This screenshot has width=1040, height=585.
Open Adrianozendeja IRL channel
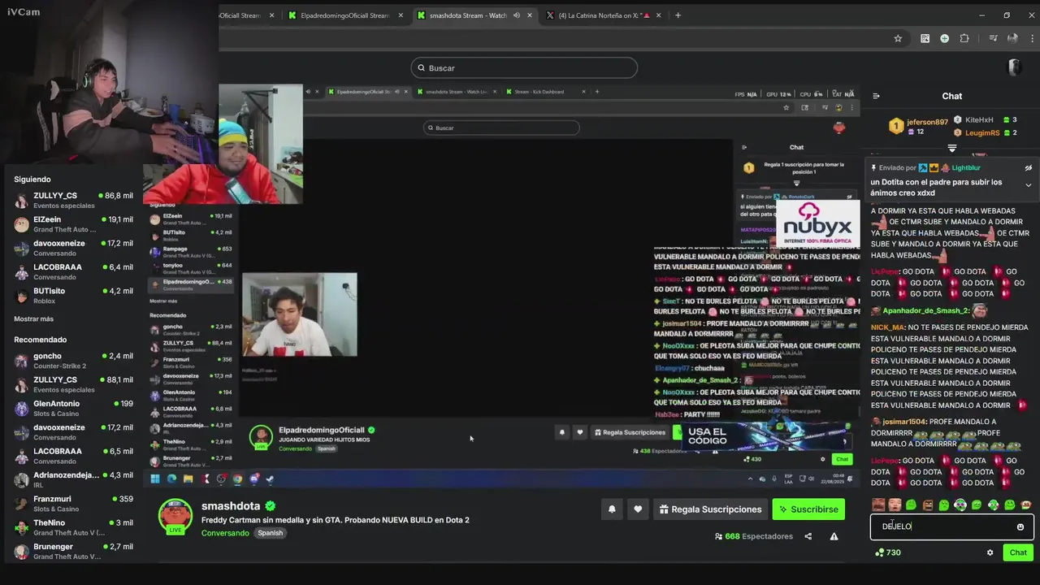tap(73, 479)
